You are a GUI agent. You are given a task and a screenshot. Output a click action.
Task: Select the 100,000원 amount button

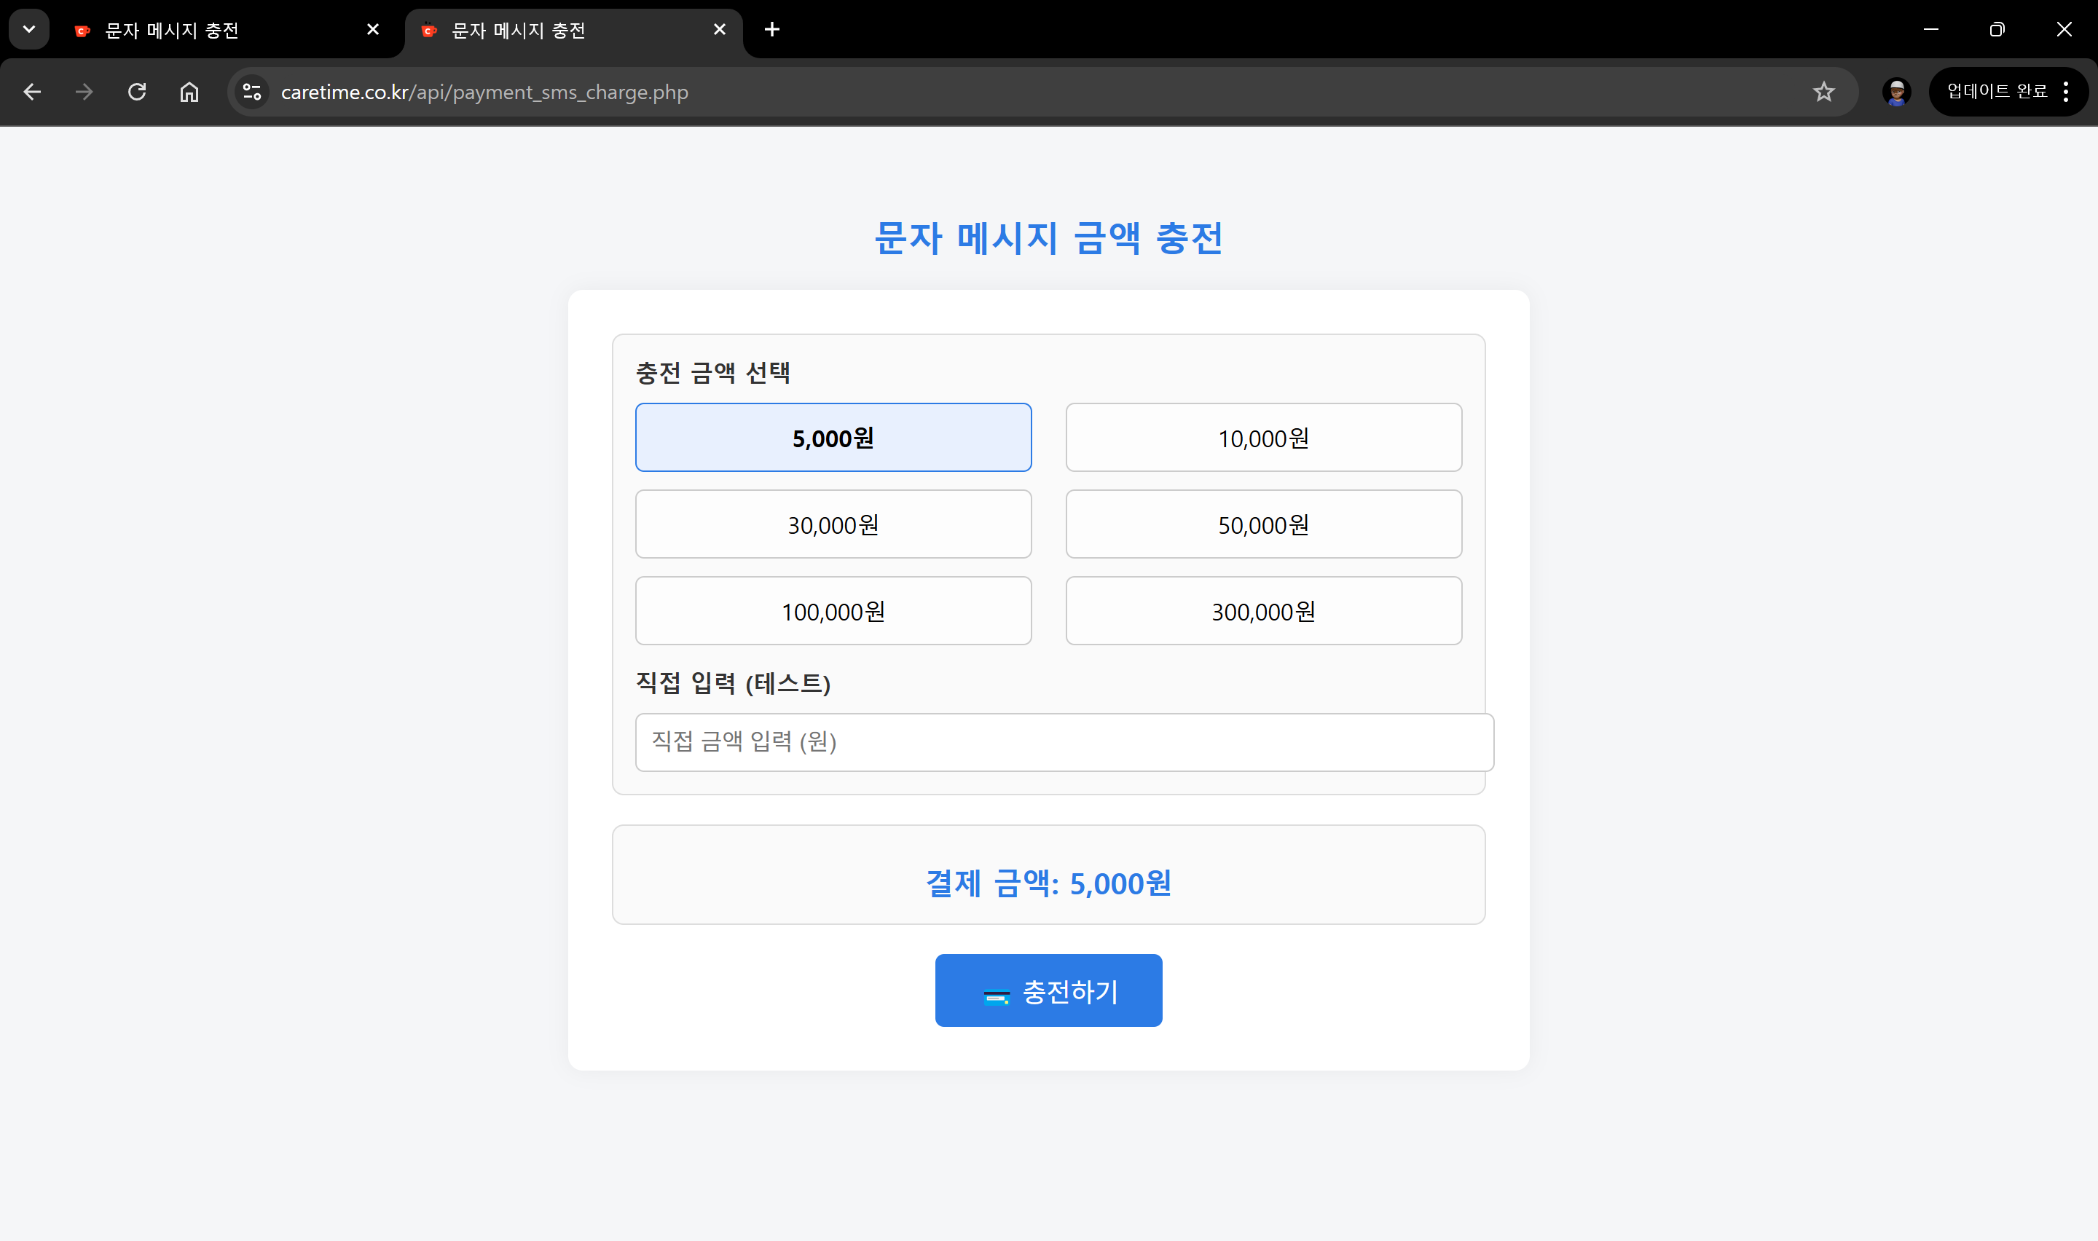pyautogui.click(x=833, y=610)
